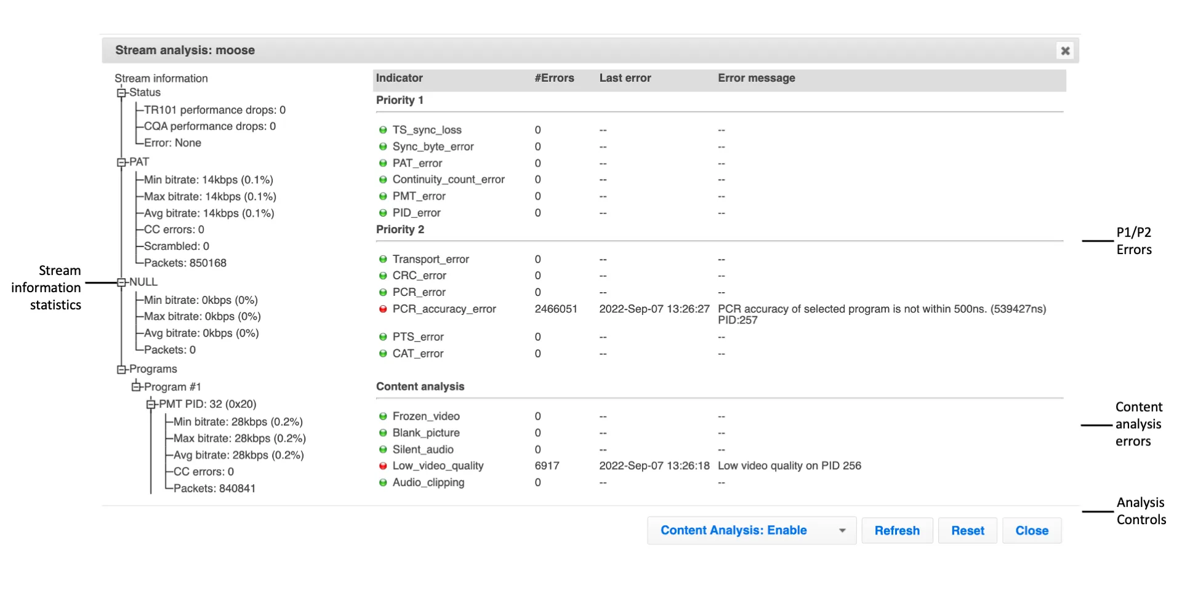Screen dimensions: 1182x593
Task: Click the green Transport_error status dot
Action: [383, 259]
